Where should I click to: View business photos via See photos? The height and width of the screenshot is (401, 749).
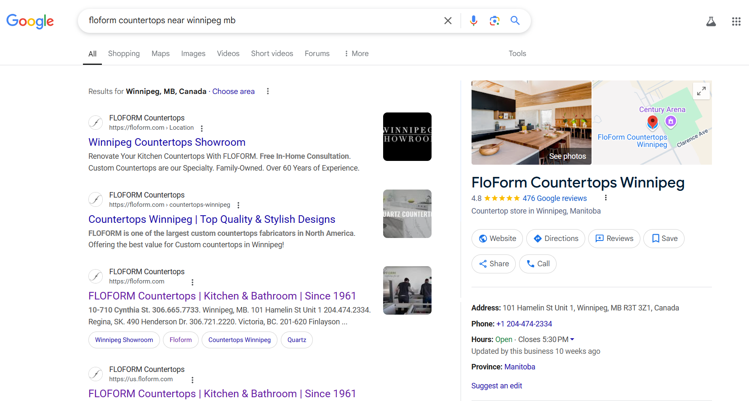567,156
